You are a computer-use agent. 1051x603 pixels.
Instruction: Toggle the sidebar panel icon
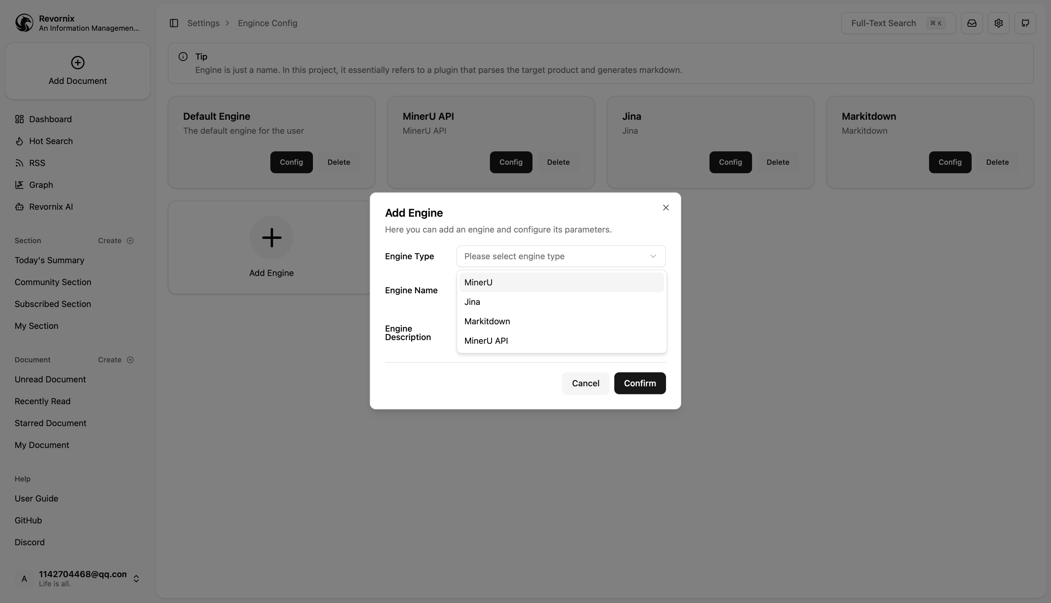(174, 23)
